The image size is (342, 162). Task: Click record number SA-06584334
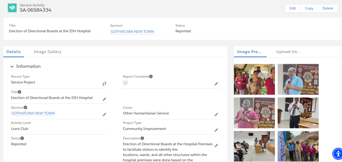tap(35, 10)
